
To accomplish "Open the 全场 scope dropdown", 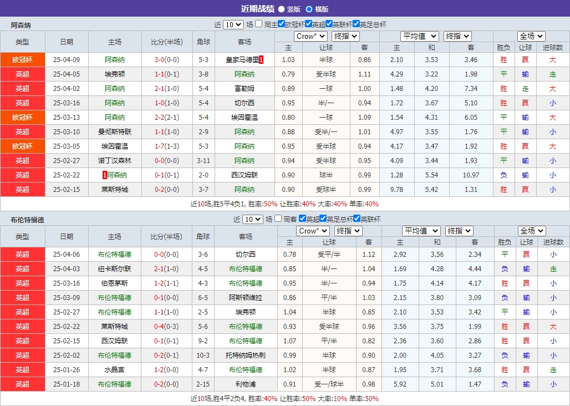I will point(532,35).
